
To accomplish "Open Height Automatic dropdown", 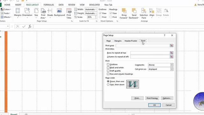I will tap(96, 13).
